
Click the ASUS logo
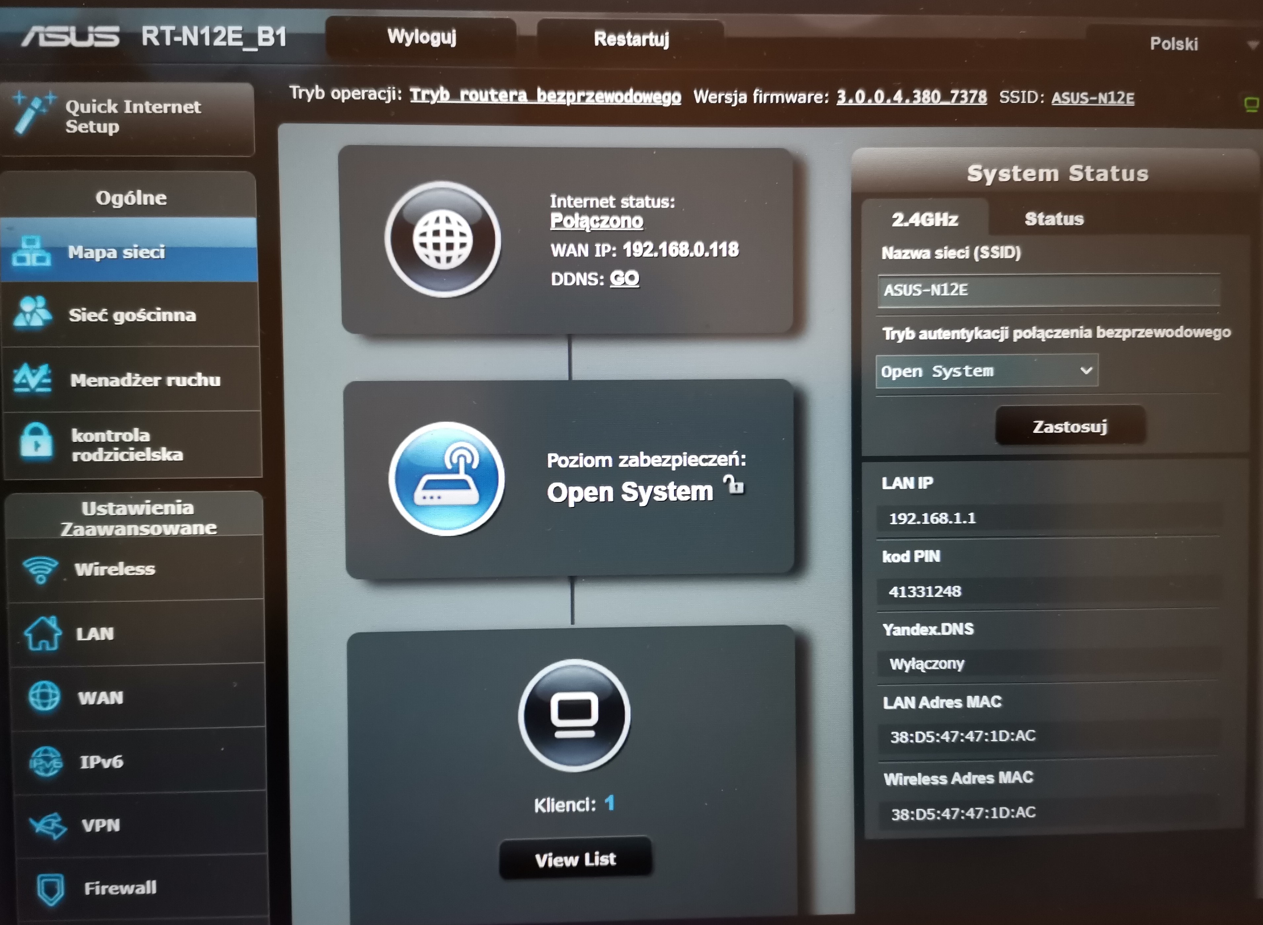[70, 36]
